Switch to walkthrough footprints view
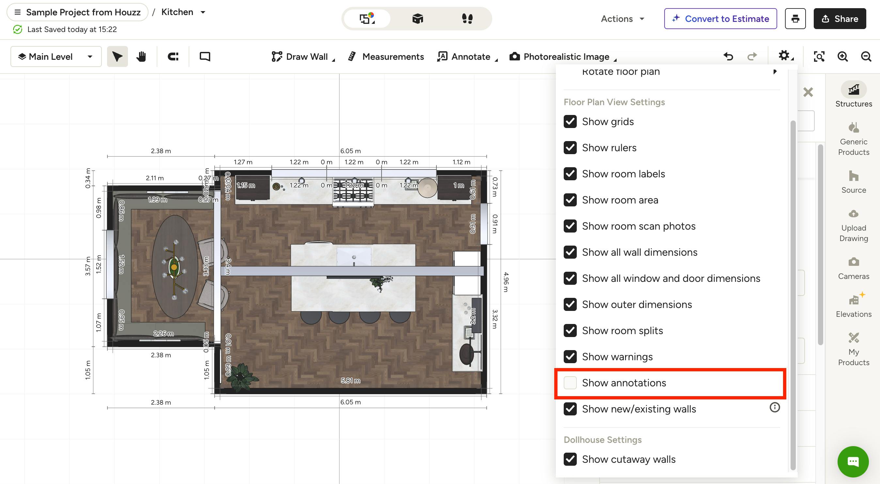Screen dimensions: 880x484 click(x=467, y=19)
